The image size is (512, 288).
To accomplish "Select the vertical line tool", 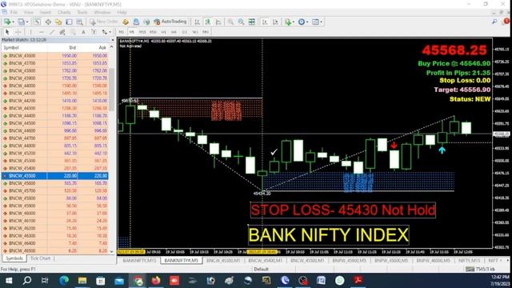I will pyautogui.click(x=30, y=32).
